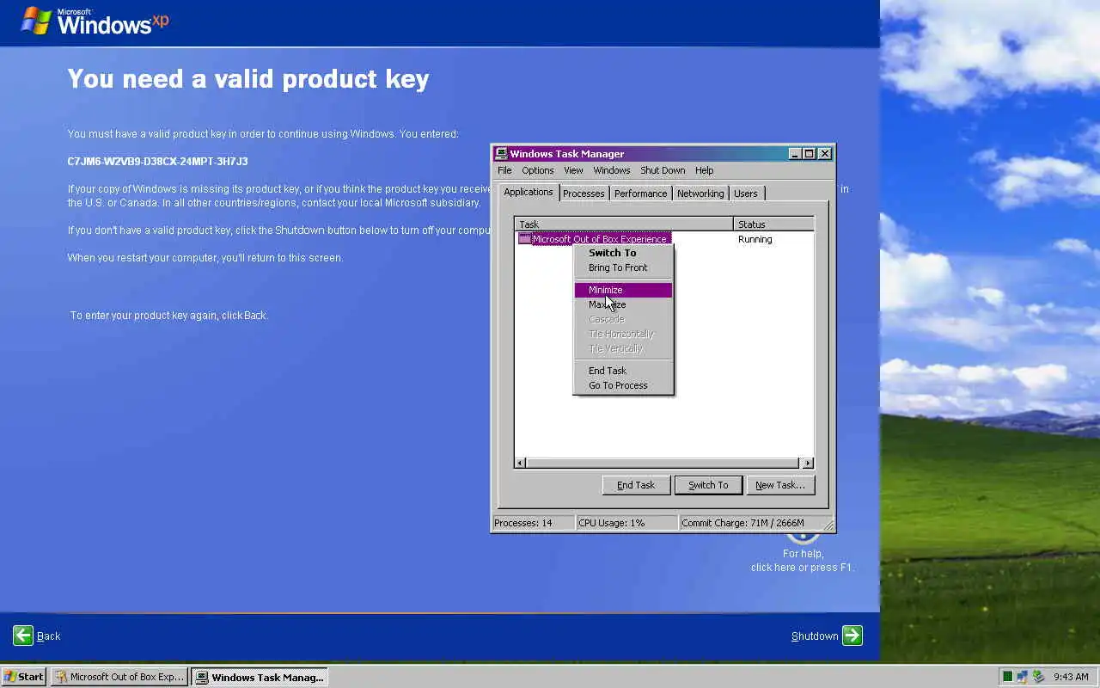Click the Task column header
Image resolution: width=1100 pixels, height=688 pixels.
624,224
